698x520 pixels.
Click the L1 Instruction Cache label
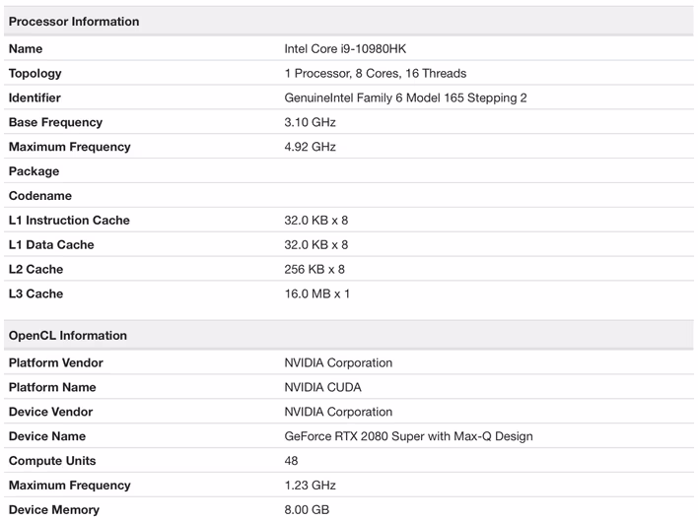pos(69,220)
